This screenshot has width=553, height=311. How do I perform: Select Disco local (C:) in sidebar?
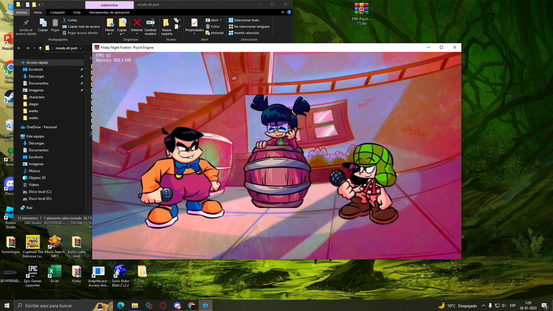pos(40,192)
